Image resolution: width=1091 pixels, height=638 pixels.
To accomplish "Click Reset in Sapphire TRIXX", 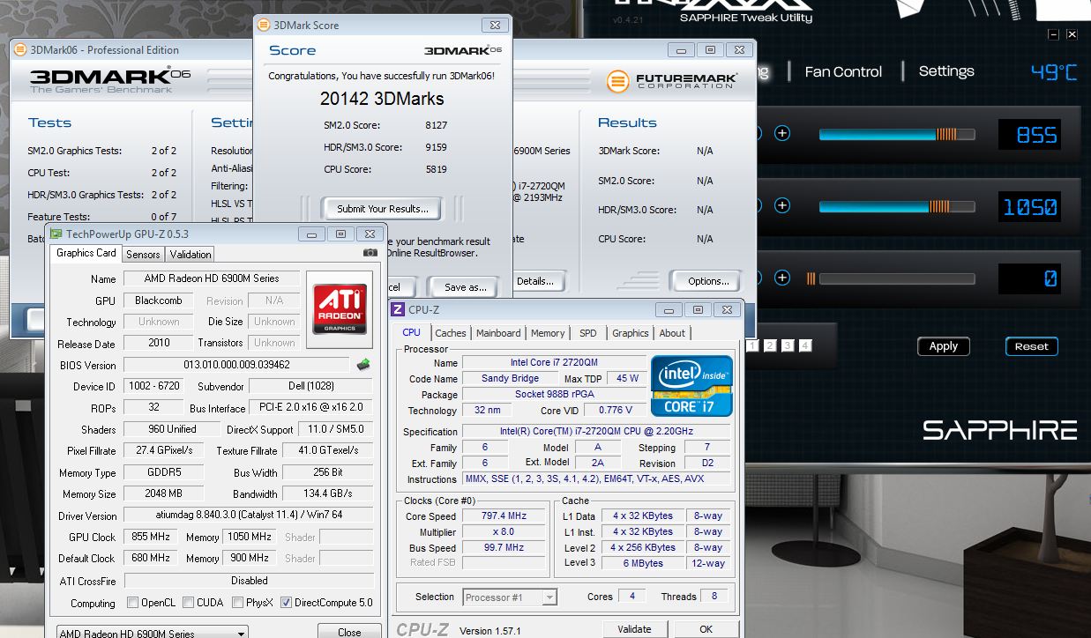I will point(1032,346).
